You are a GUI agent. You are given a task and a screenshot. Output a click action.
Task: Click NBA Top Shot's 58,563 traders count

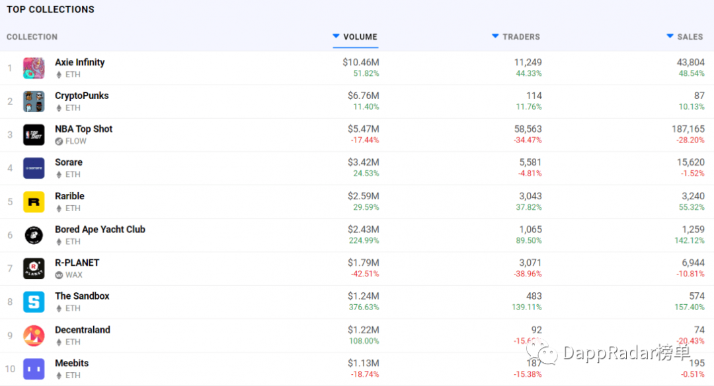click(528, 129)
